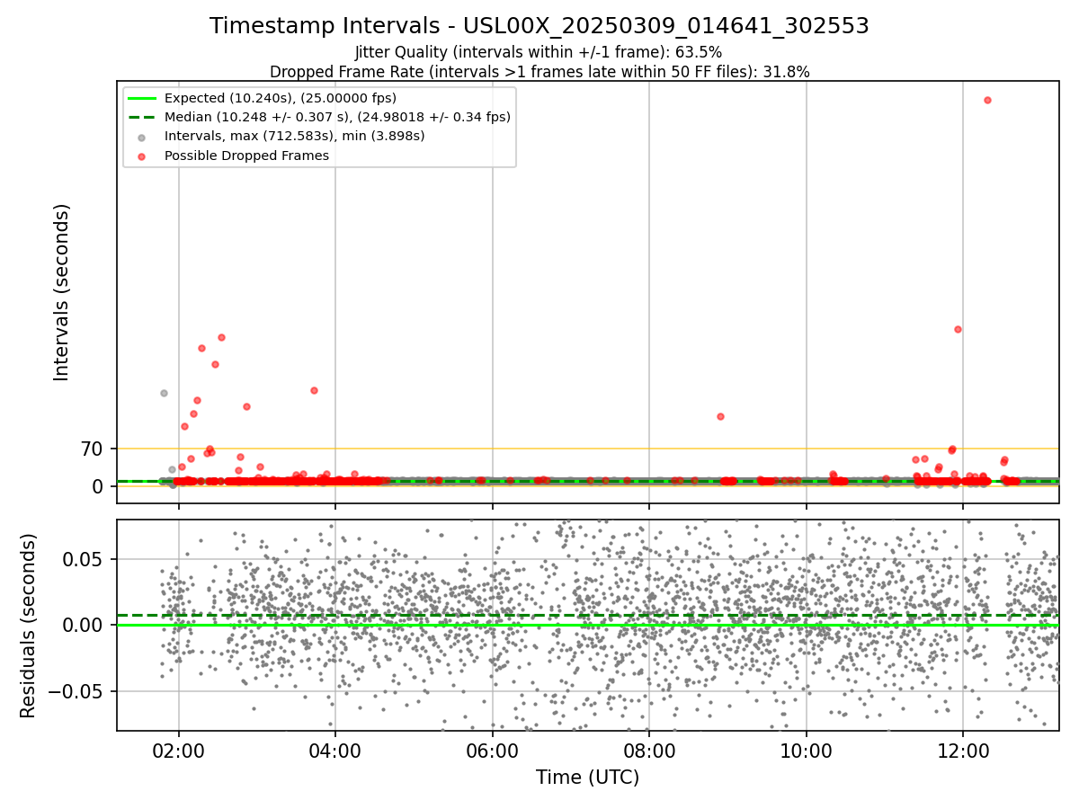Click the isolated red point just before 09:00

coord(720,416)
